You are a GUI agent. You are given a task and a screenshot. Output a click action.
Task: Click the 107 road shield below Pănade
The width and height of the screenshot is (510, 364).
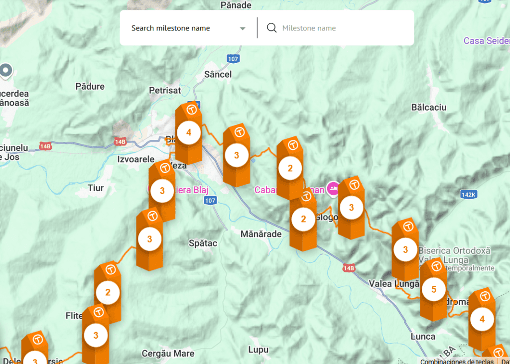tap(233, 59)
